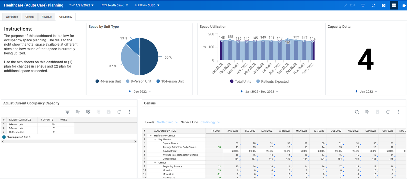The image size is (407, 179).
Task: Click the filter icon in Adjust Current Occupancy Capacity
Action: pyautogui.click(x=67, y=112)
